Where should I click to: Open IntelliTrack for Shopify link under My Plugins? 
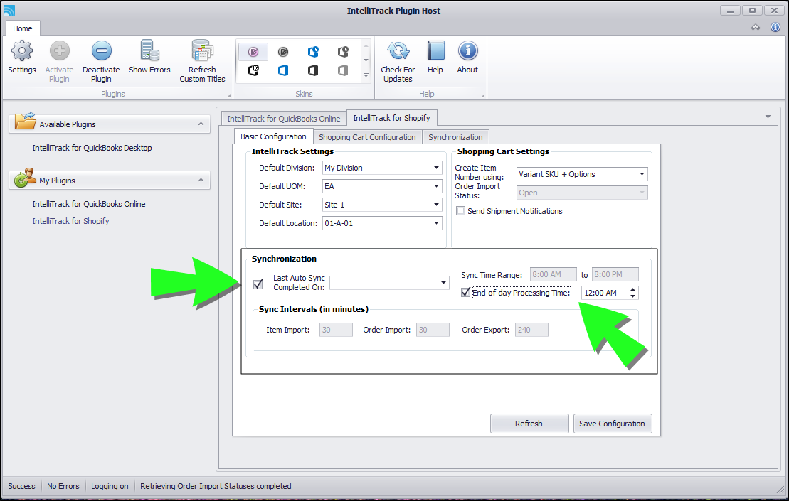coord(71,221)
